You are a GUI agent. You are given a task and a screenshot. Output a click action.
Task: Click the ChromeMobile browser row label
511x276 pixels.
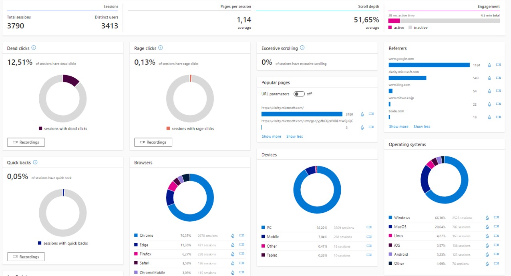(152, 272)
